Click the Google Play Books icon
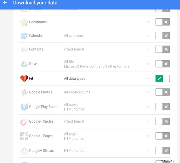 pos(24,107)
